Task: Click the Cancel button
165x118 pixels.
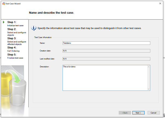Action: 153,113
